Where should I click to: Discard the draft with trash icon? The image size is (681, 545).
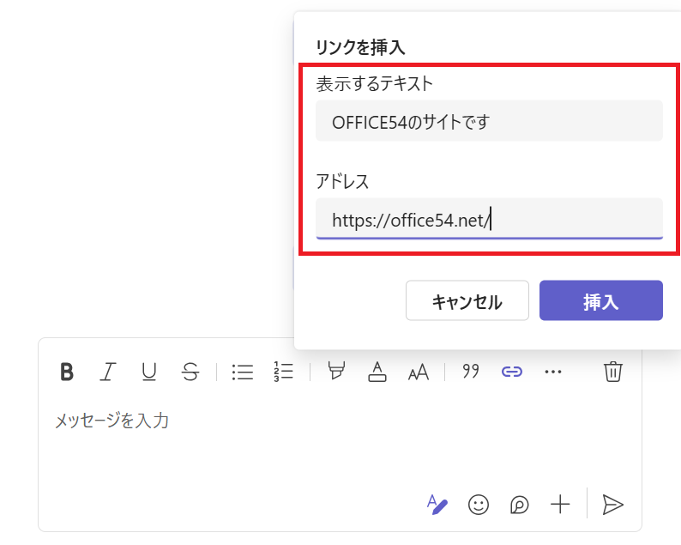tap(612, 372)
